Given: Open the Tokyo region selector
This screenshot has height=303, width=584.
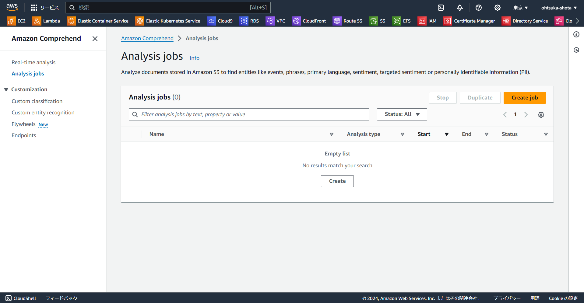Looking at the screenshot, I should tap(521, 8).
